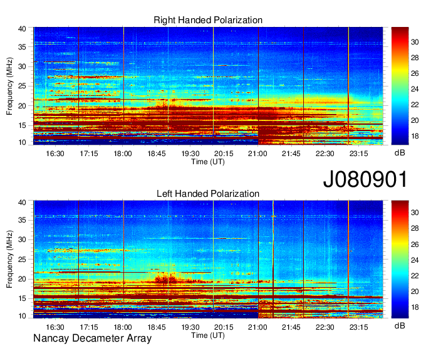Click "17:15" time tick under Right Handed plot
Screen dimensions: 426x346
[x=89, y=154]
